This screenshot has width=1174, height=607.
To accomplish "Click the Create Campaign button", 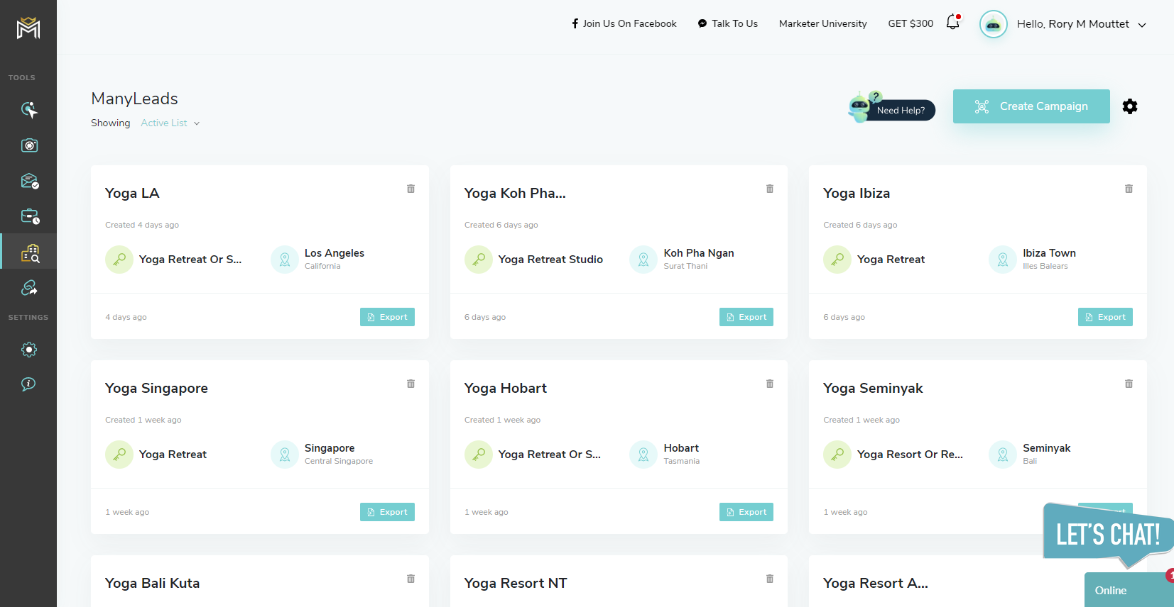I will click(1031, 106).
